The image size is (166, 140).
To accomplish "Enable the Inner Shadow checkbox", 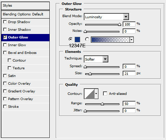I will pos(5,29).
